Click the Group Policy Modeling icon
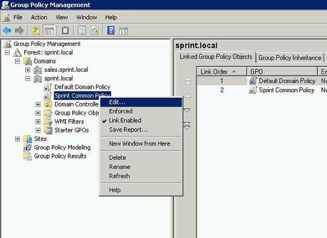Viewport: 327px width, 238px height. pyautogui.click(x=28, y=148)
